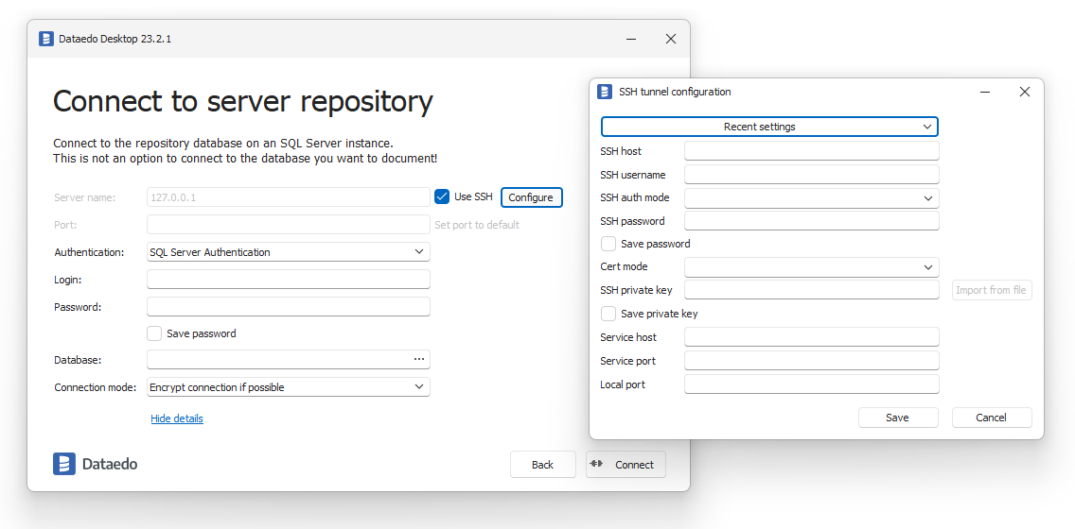This screenshot has width=1075, height=529.
Task: Click the Configure SSH button
Action: (x=531, y=197)
